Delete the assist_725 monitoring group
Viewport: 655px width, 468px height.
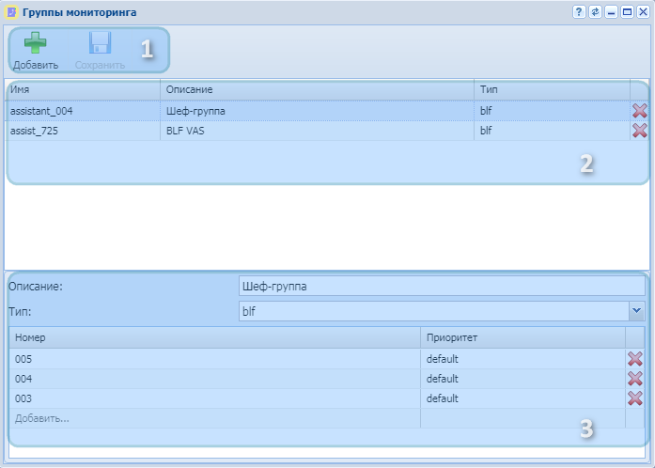[x=640, y=131]
